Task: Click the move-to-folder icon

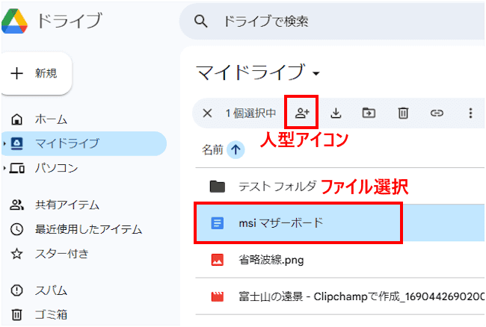Action: click(369, 113)
